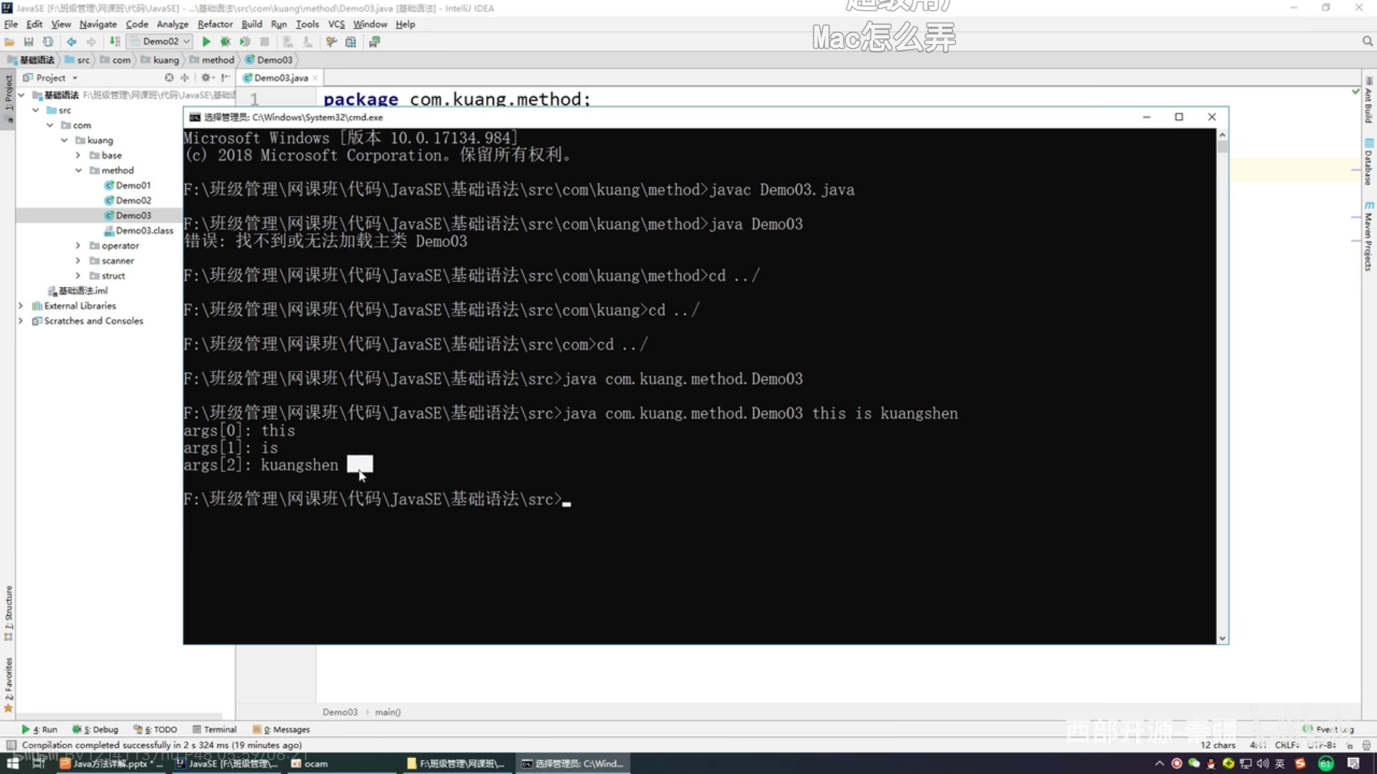
Task: Click the Build Project icon
Action: point(115,42)
